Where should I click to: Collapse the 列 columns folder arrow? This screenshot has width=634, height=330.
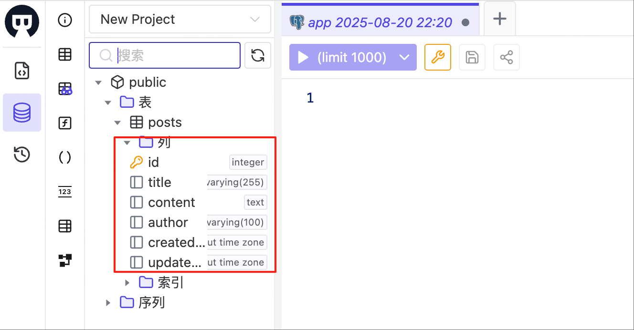(x=127, y=143)
